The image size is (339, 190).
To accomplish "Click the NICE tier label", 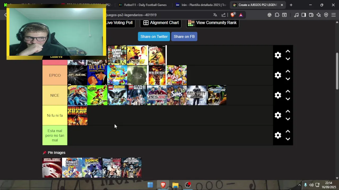I will coord(55,95).
